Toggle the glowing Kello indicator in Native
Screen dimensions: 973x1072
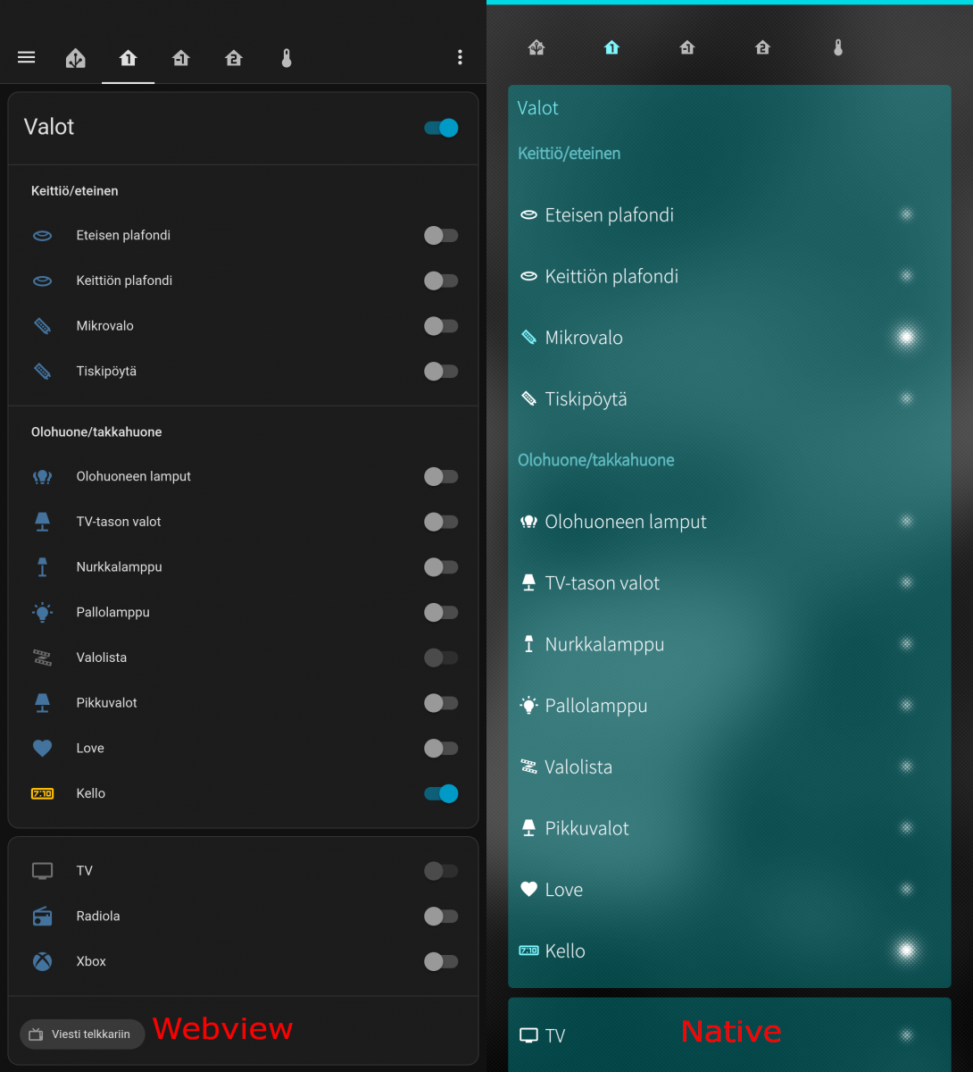coord(906,951)
